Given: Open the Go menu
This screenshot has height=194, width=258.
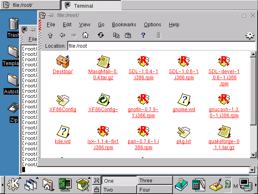Looking at the screenshot, I should tap(101, 25).
